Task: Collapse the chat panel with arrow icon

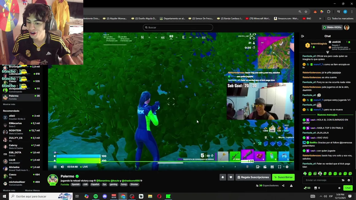Action: point(303,36)
